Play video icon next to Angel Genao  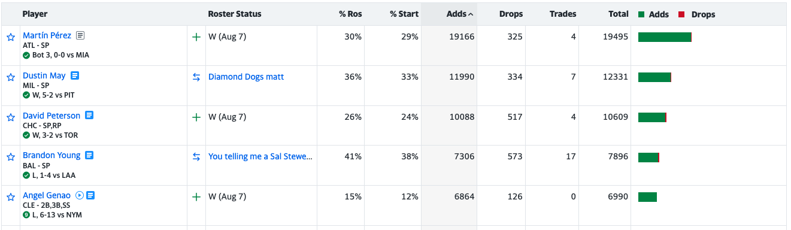click(x=80, y=195)
